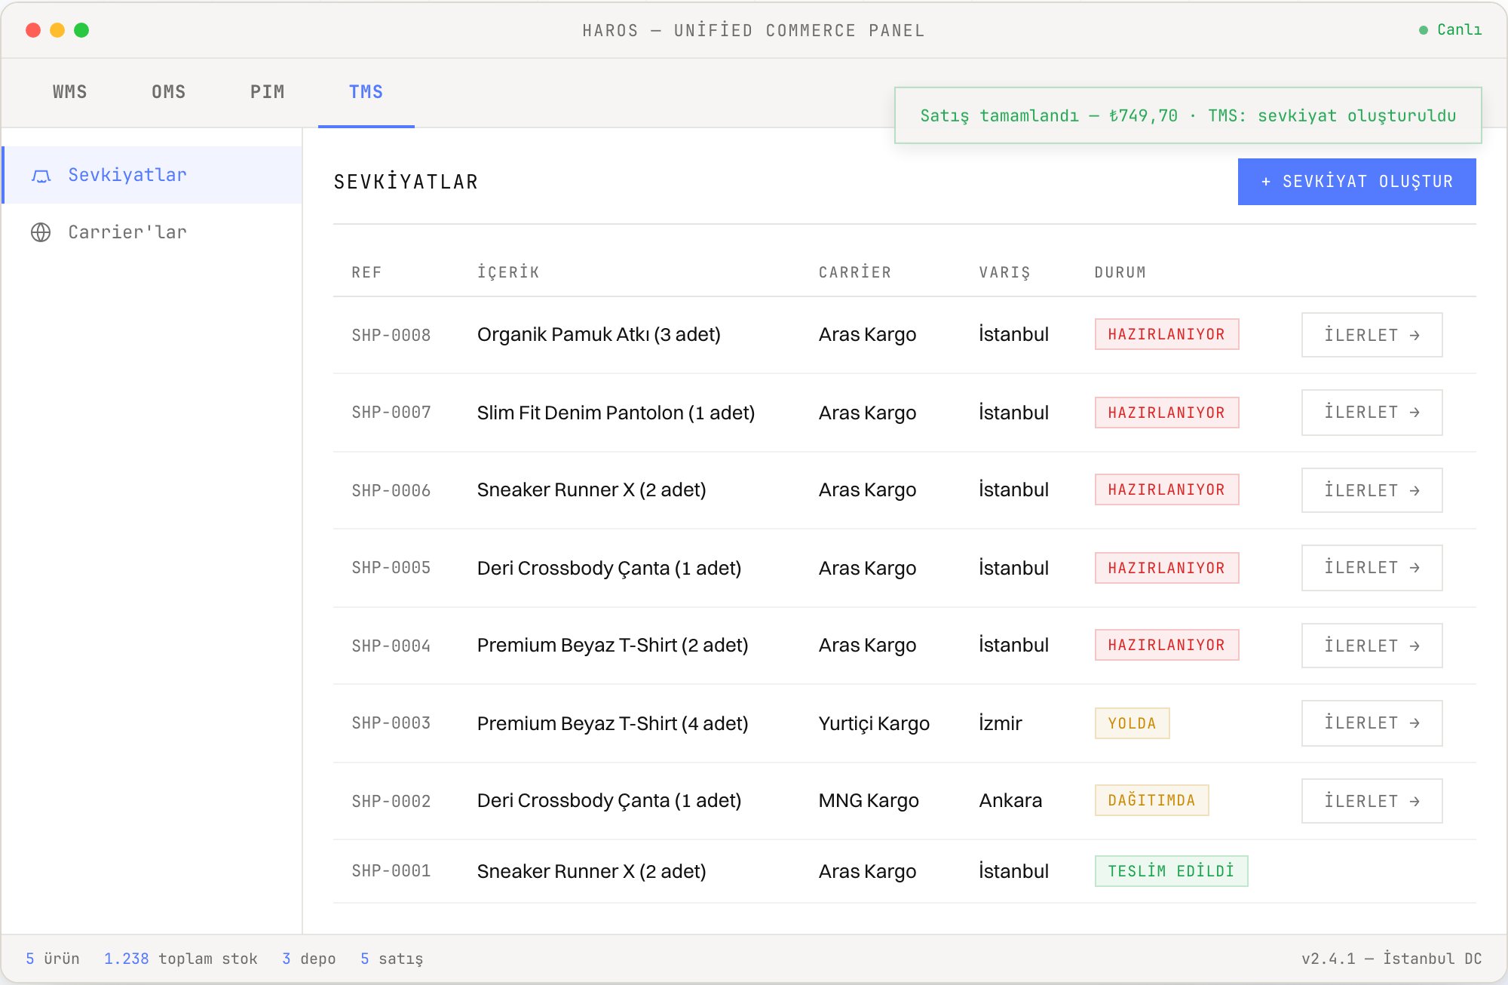Image resolution: width=1508 pixels, height=985 pixels.
Task: Advance shipment SHP-0004 with İlerlet
Action: [x=1372, y=646]
